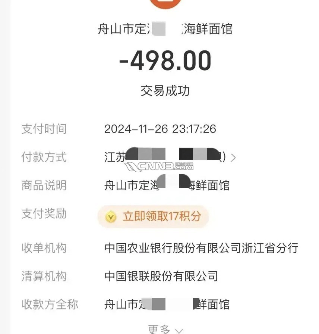This screenshot has width=319, height=334.
Task: Select payment time 2024-11-26 23:17:26
Action: coord(160,129)
